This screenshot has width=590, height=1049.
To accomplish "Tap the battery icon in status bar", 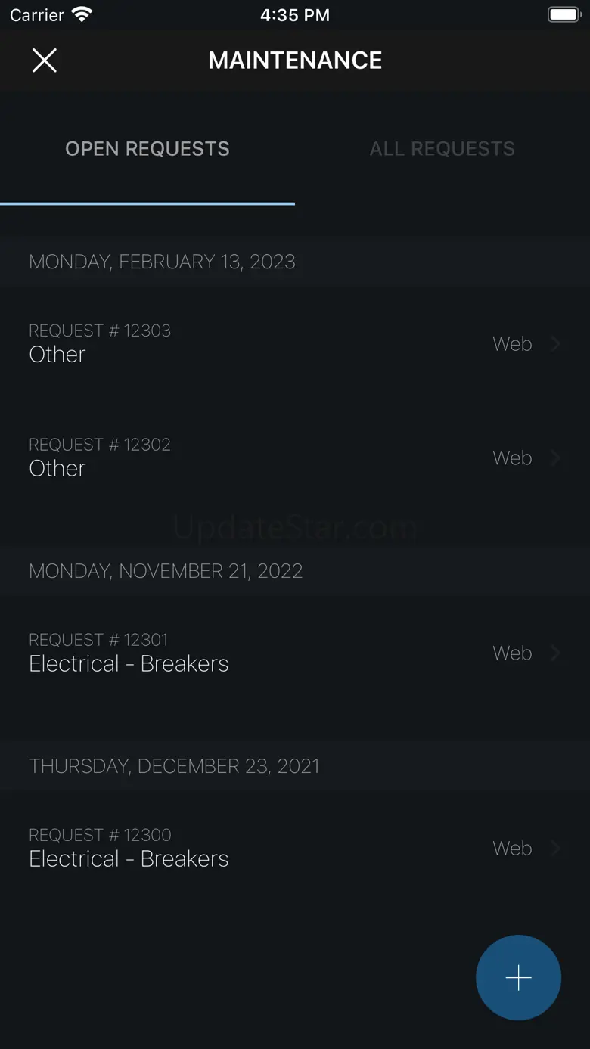I will [564, 15].
